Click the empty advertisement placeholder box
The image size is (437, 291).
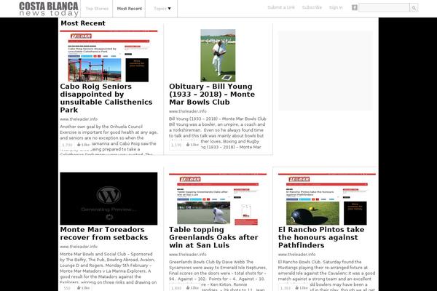[326, 71]
